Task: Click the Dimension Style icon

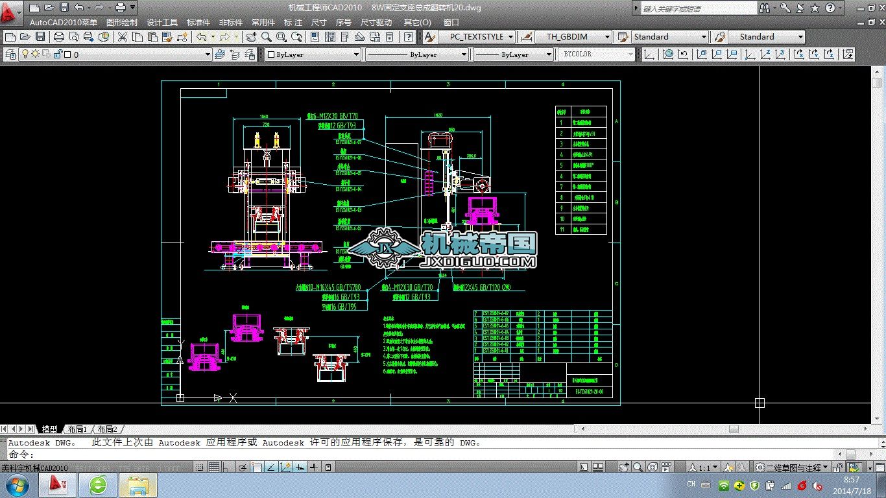Action: click(x=527, y=37)
